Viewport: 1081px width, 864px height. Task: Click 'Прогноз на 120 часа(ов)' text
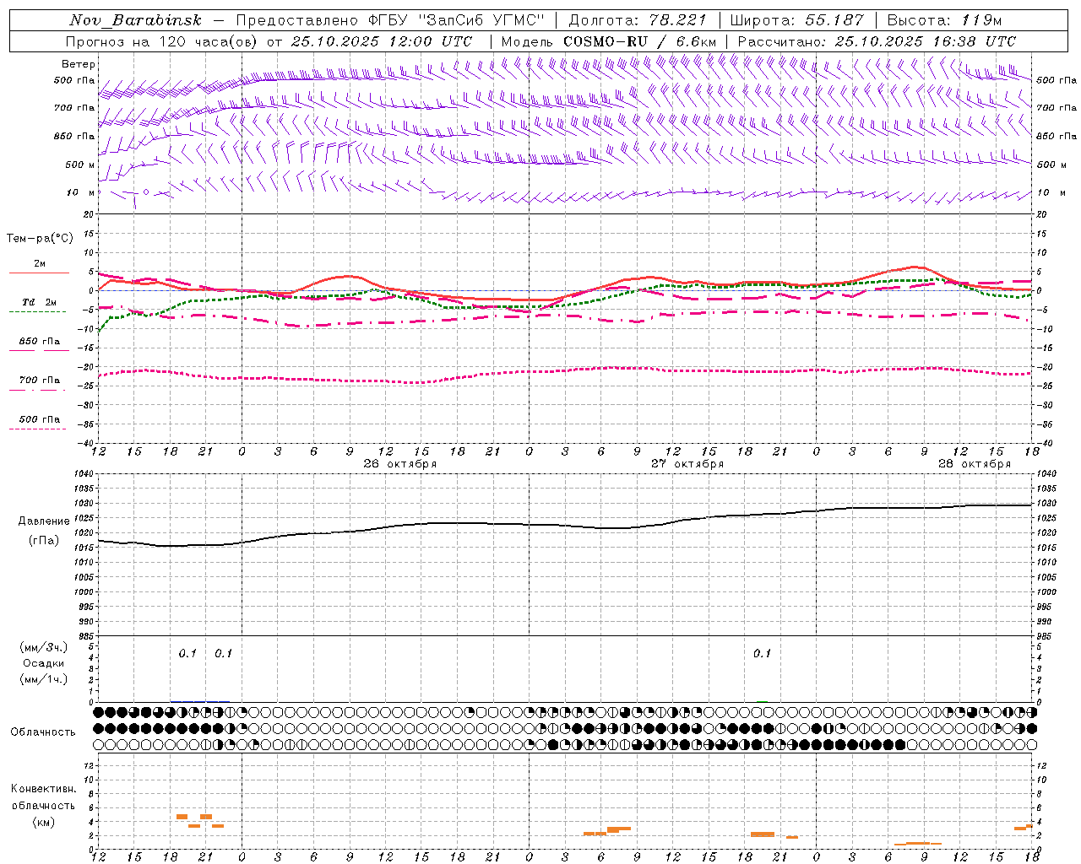(x=163, y=41)
